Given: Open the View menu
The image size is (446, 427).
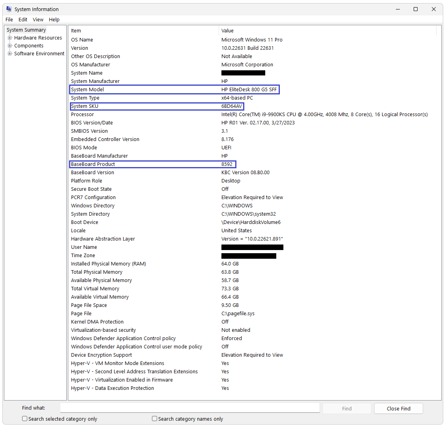Looking at the screenshot, I should coord(38,20).
